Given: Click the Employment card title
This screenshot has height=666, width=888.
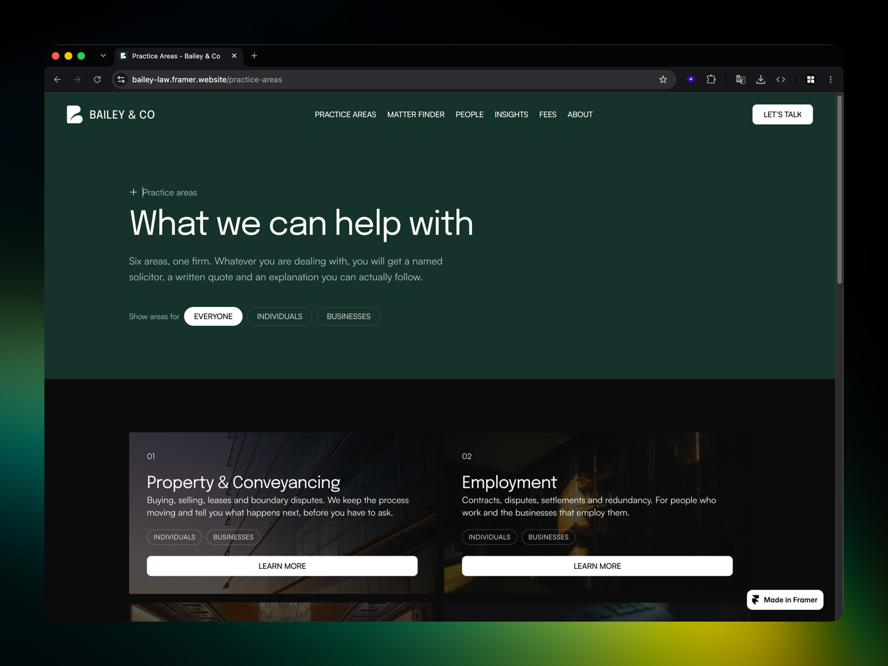Looking at the screenshot, I should click(509, 482).
